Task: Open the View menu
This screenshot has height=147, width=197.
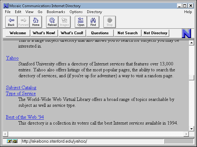Action: pos(29,12)
